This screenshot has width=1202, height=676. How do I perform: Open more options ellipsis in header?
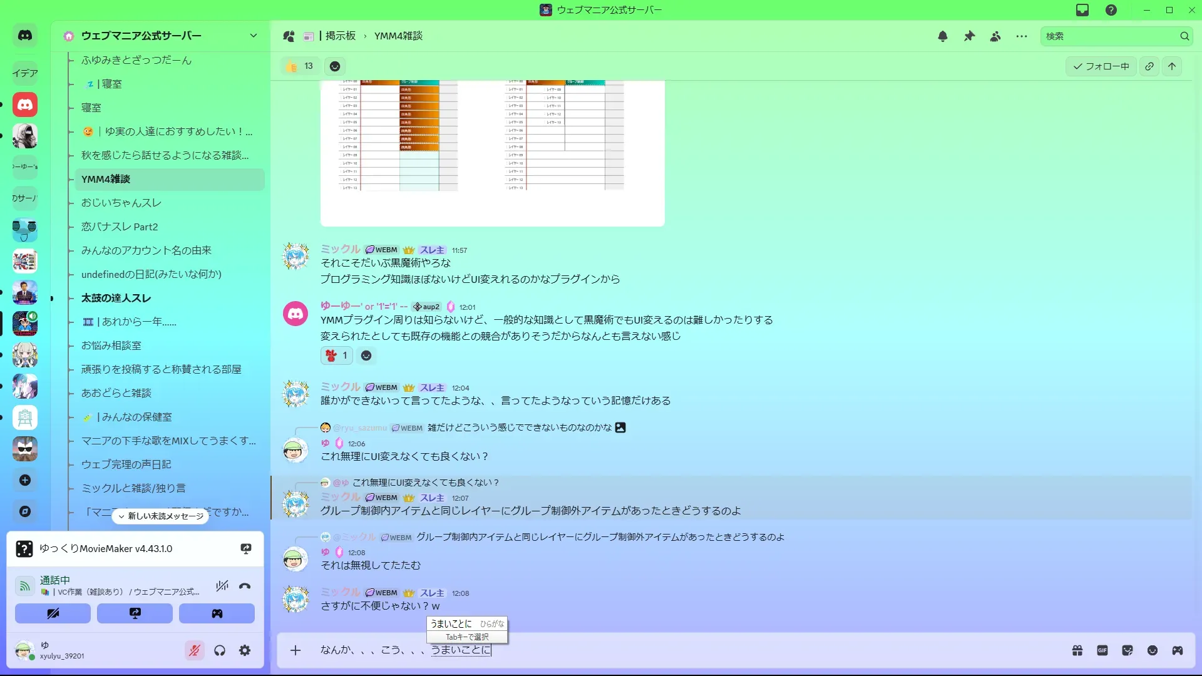click(1022, 36)
